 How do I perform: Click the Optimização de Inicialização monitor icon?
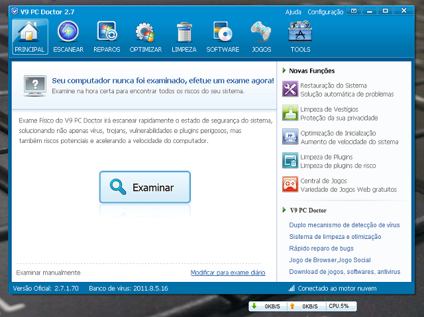point(290,136)
